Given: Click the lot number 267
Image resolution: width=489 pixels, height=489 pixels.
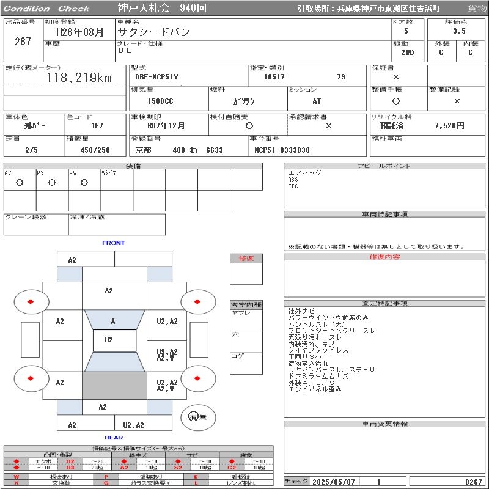Looking at the screenshot, I should [23, 42].
